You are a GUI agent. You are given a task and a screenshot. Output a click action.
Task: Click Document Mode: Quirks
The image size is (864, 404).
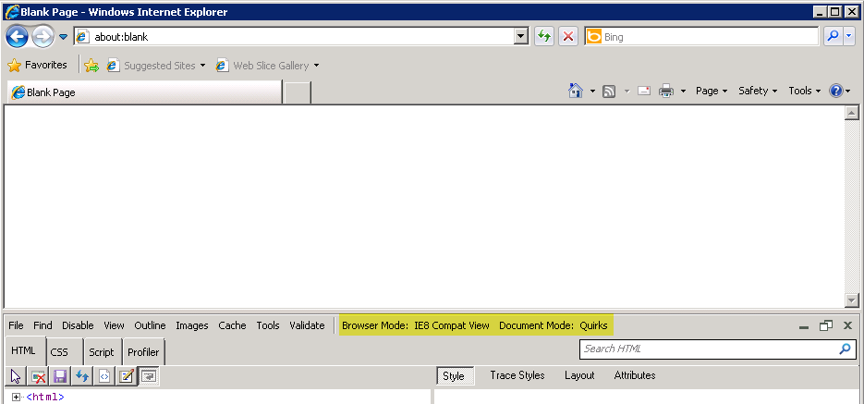point(553,325)
